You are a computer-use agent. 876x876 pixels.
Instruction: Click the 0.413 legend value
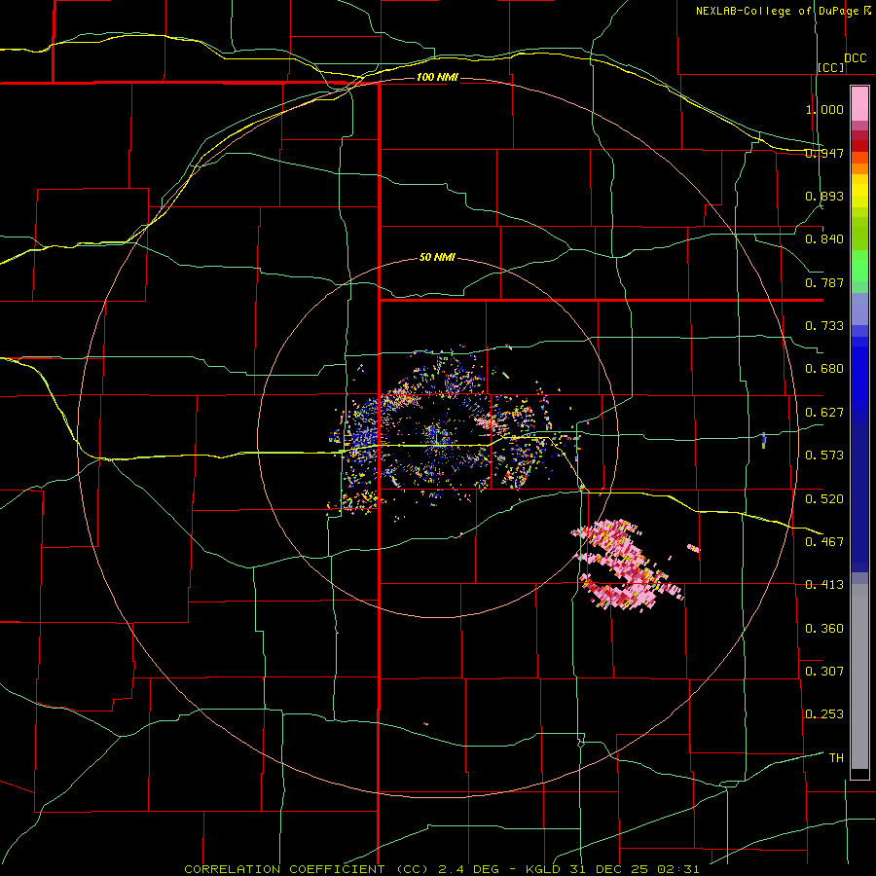[x=824, y=585]
